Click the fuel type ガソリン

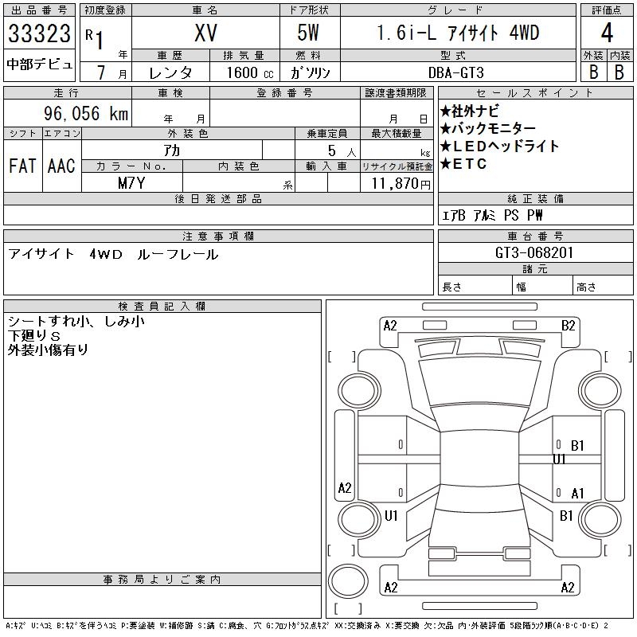(x=310, y=72)
